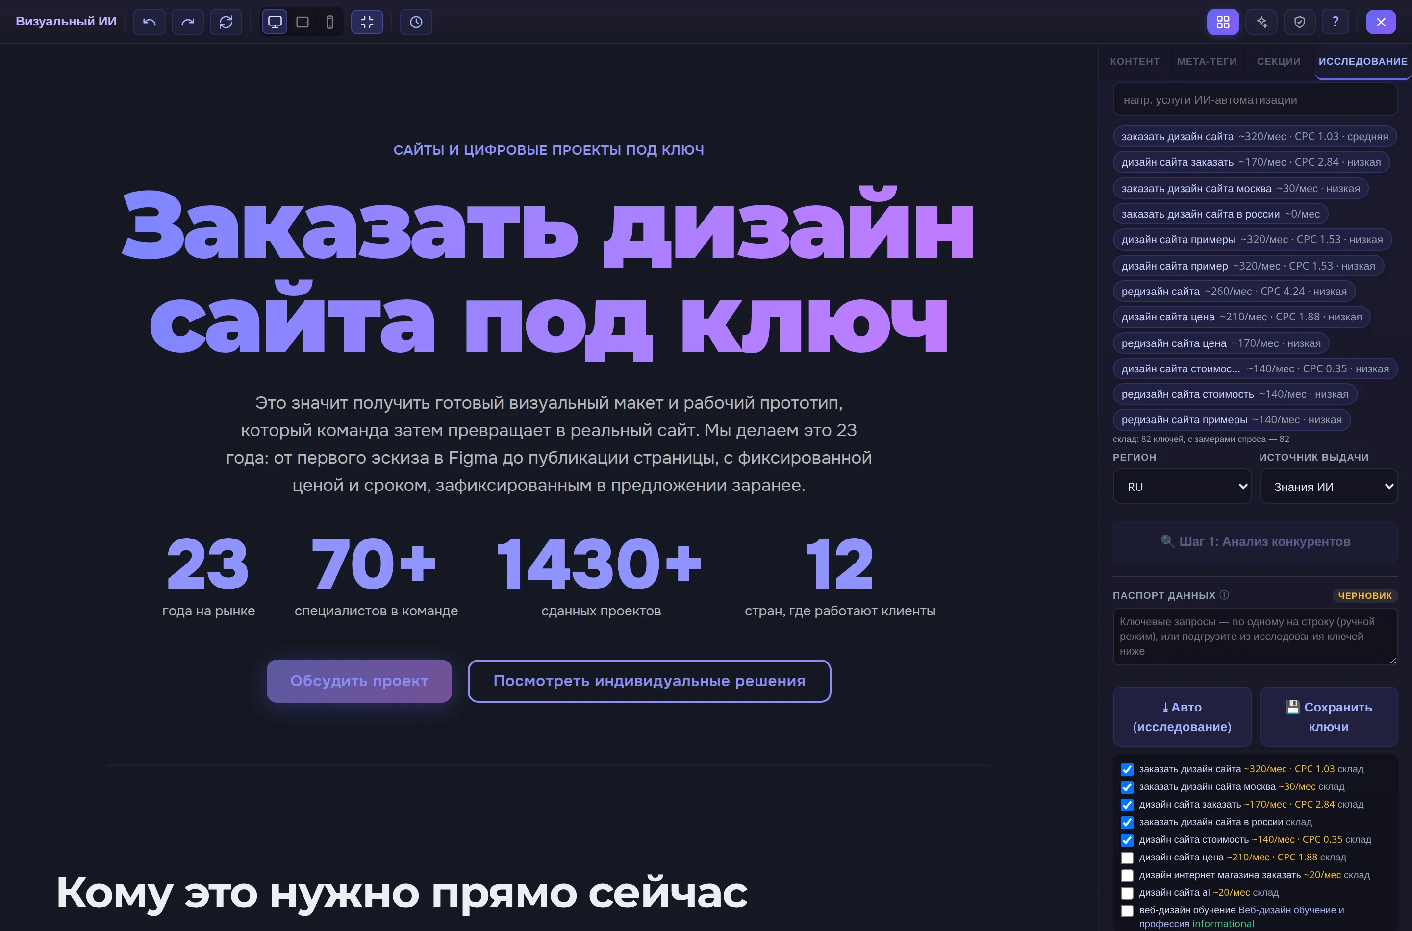1412x931 pixels.
Task: Switch to the Мета-теги tab
Action: point(1207,61)
